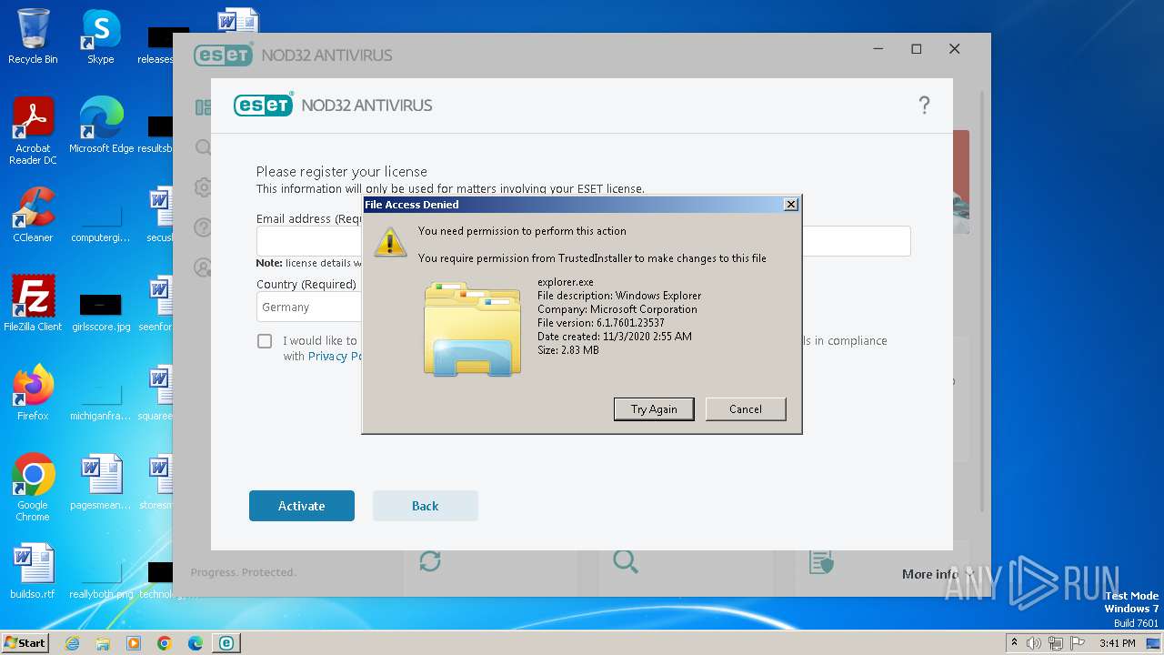This screenshot has width=1164, height=655.
Task: Open Chrome from the taskbar
Action: [x=165, y=643]
